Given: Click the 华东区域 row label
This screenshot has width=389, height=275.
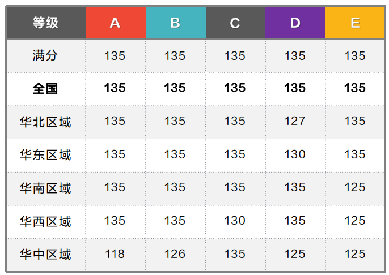Looking at the screenshot, I should 46,154.
